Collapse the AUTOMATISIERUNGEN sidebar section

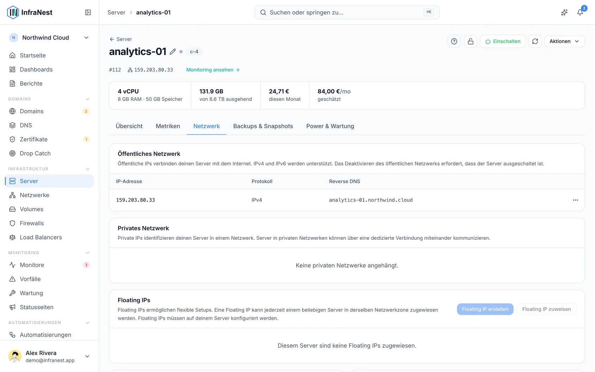point(87,323)
